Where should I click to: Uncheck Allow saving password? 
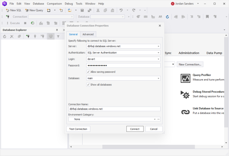click(88, 72)
